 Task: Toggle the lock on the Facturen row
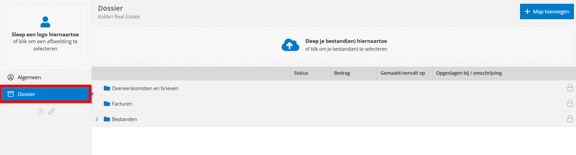[x=570, y=104]
